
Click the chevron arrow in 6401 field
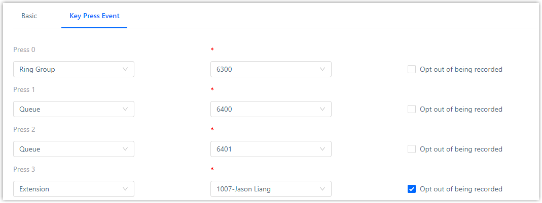[x=322, y=149]
